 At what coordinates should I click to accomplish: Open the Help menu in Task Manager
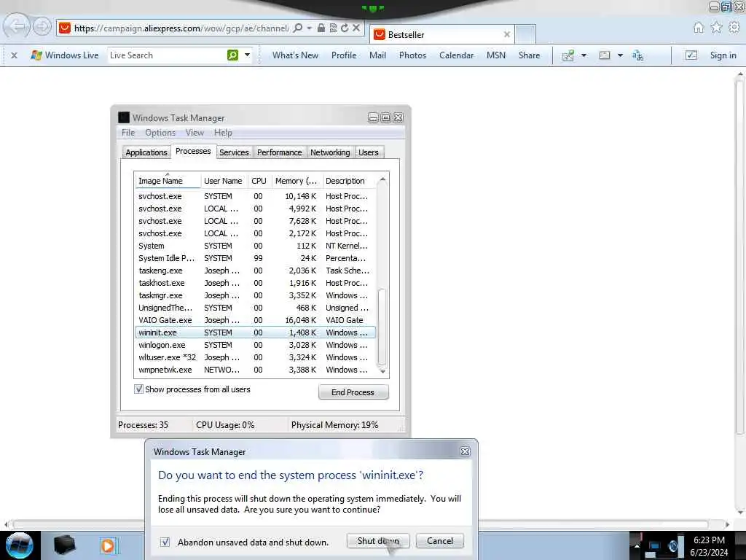(x=223, y=133)
